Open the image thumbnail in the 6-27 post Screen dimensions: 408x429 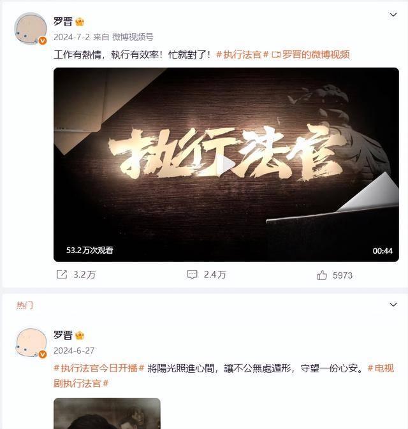point(107,414)
